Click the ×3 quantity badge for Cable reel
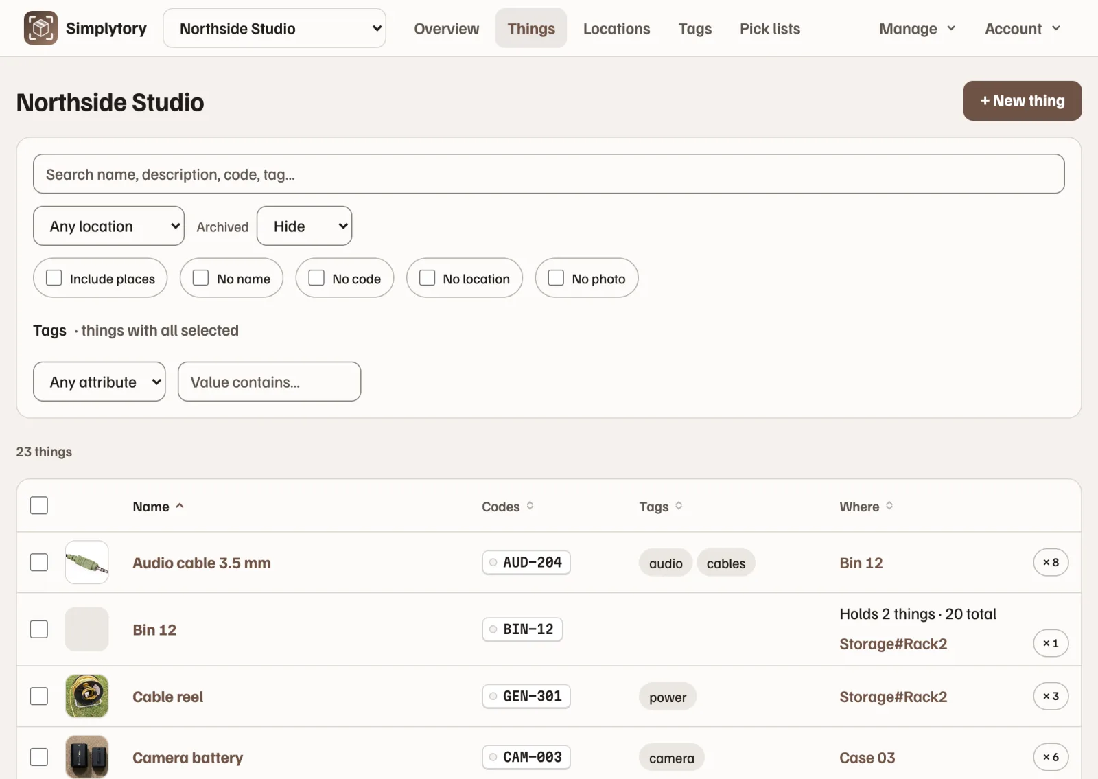This screenshot has height=779, width=1098. (x=1051, y=696)
